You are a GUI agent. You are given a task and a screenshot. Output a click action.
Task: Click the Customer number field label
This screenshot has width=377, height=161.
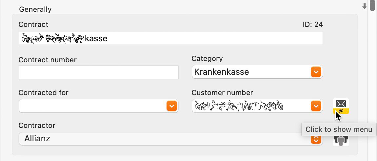pyautogui.click(x=222, y=93)
